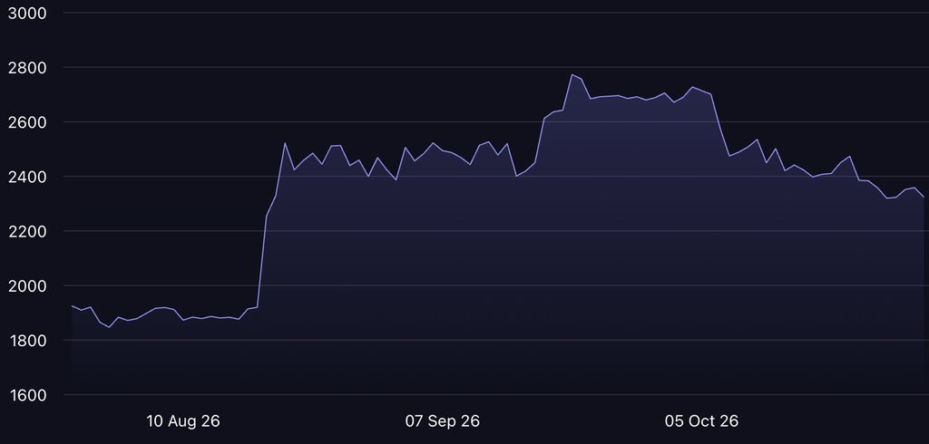929x444 pixels.
Task: Click the 1600 y-axis label
Action: [26, 395]
